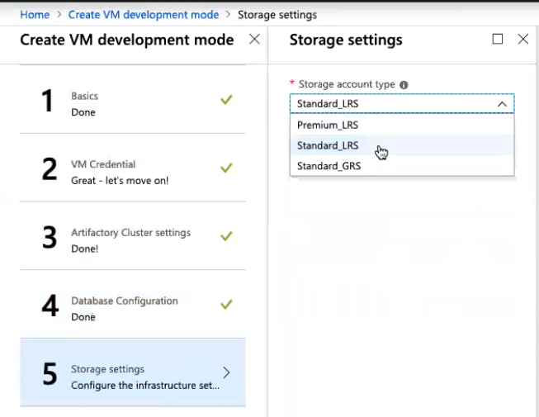Screen dimensions: 539x417
Task: Choose Premium_LRS from the dropdown list
Action: (328, 125)
